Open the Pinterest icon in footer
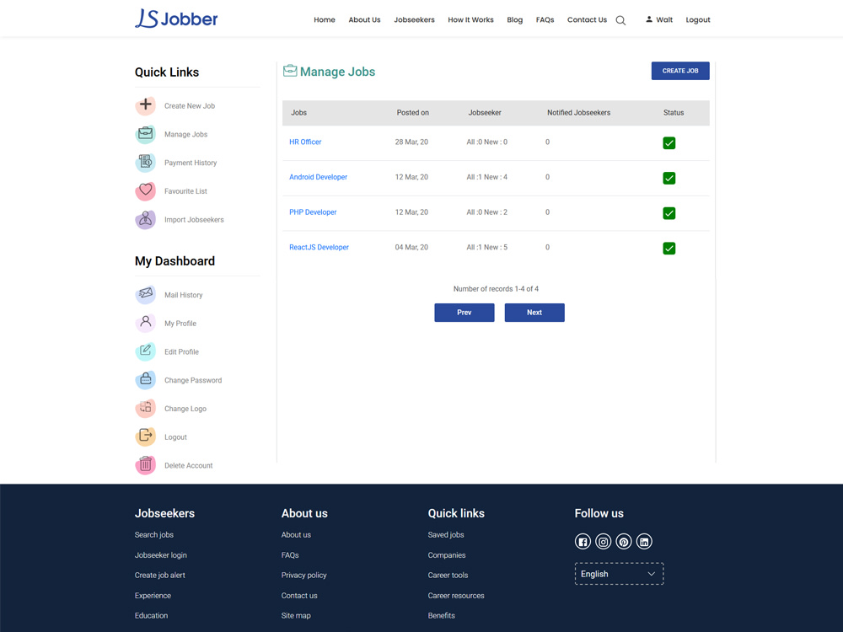 coord(624,542)
